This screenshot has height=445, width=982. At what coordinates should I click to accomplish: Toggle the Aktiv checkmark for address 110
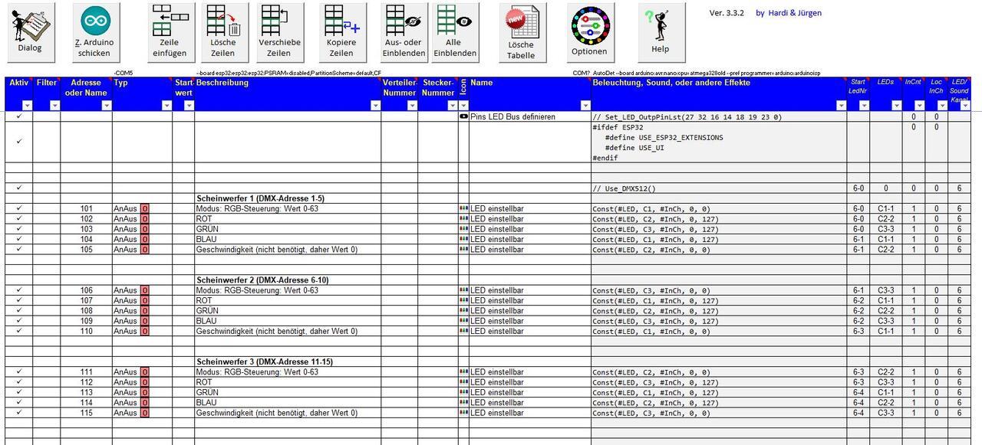18,331
